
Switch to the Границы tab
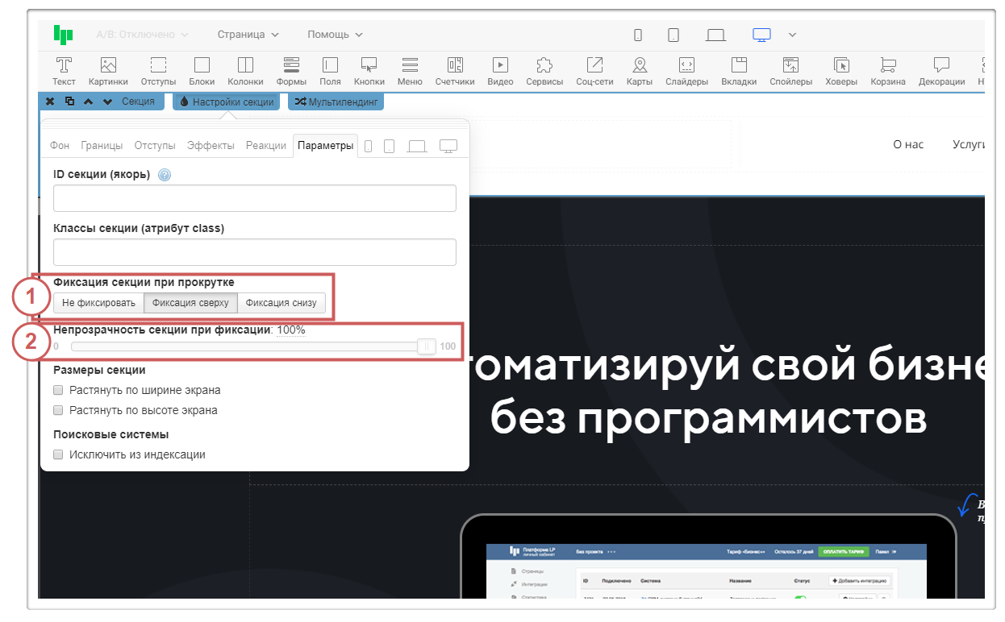point(102,146)
